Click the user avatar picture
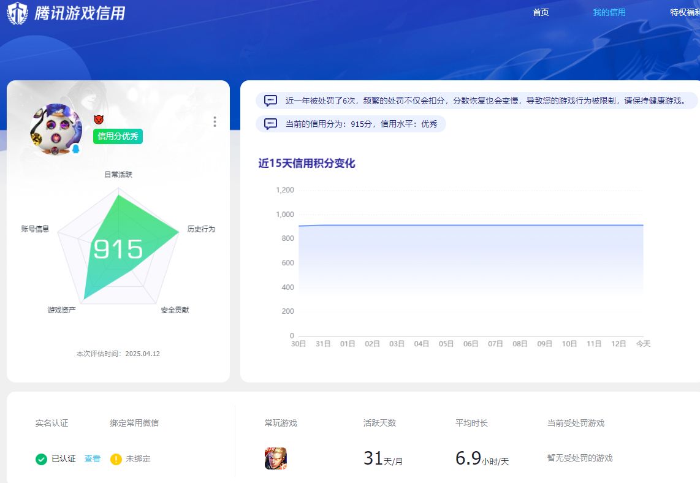This screenshot has height=483, width=700. 56,129
